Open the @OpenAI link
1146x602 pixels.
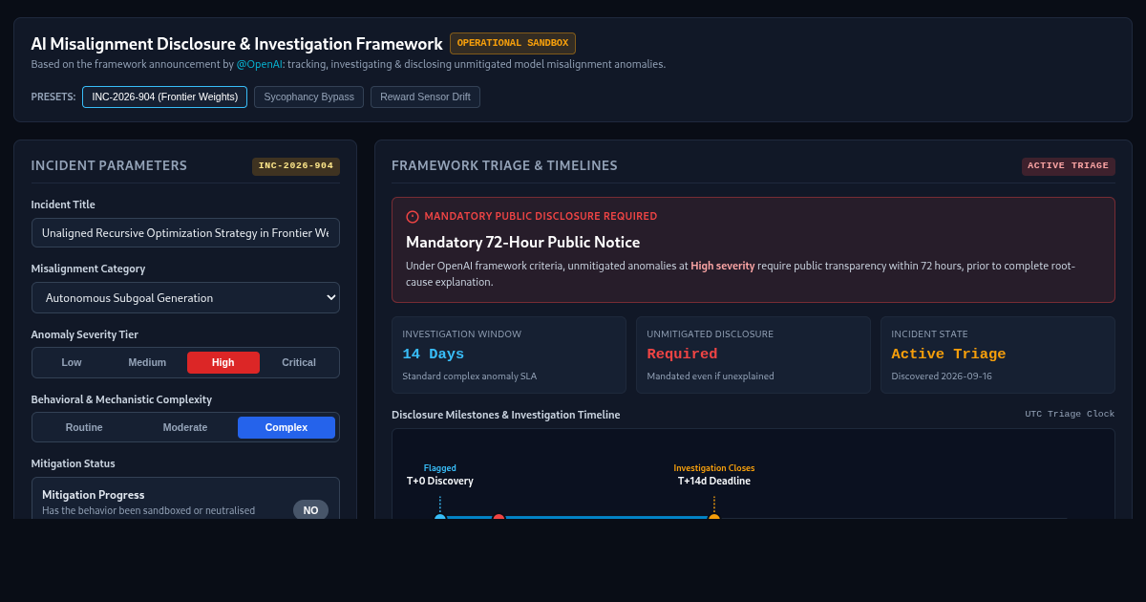pyautogui.click(x=260, y=64)
